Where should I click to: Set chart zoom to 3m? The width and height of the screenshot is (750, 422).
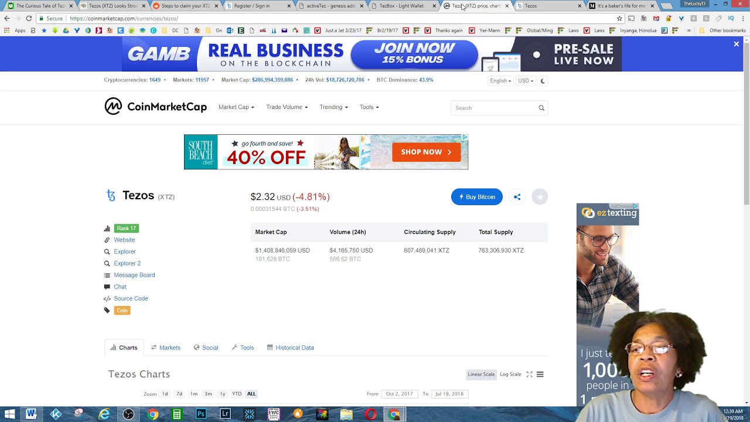click(208, 394)
